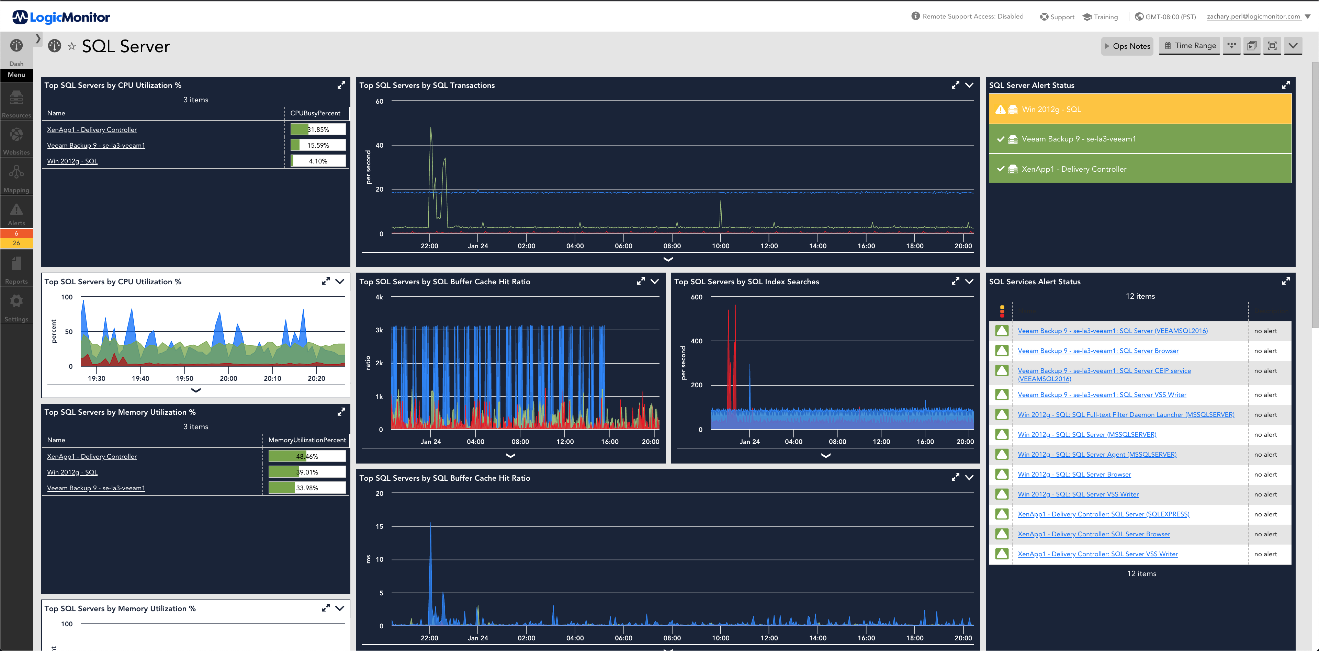The image size is (1319, 651).
Task: Open Training link in header
Action: click(x=1100, y=17)
